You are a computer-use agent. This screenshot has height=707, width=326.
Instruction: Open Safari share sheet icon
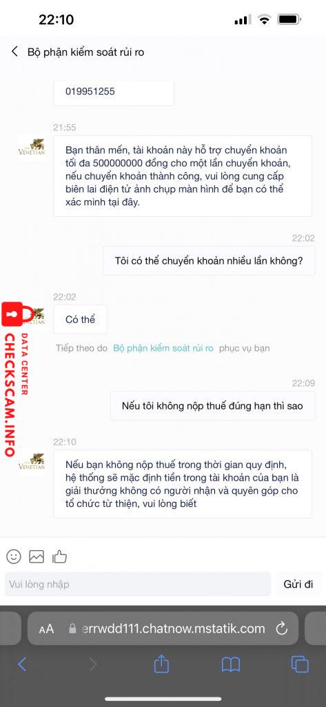[161, 664]
